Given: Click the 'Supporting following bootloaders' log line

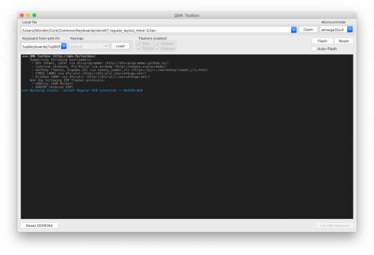Looking at the screenshot, I should click(x=60, y=60).
